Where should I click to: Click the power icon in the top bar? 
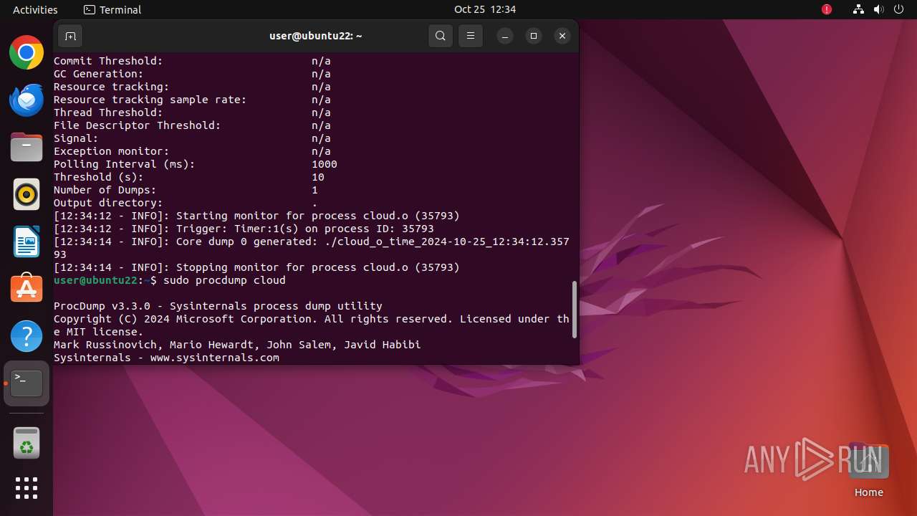tap(898, 9)
